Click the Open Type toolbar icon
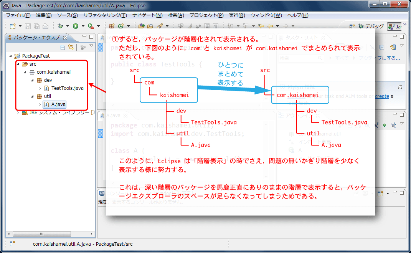Image resolution: width=411 pixels, height=253 pixels. (142, 26)
